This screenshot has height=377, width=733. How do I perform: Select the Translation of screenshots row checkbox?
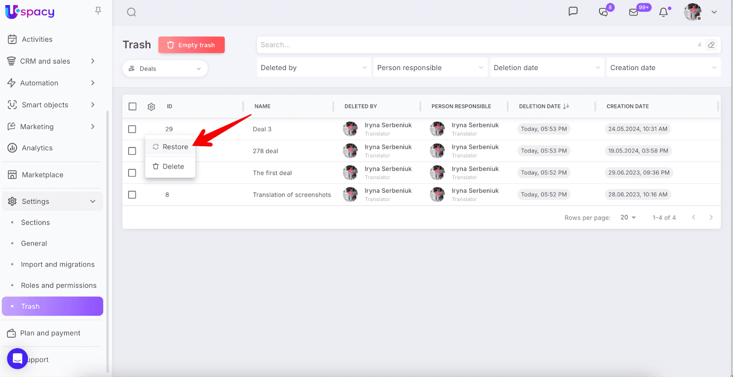click(x=132, y=195)
